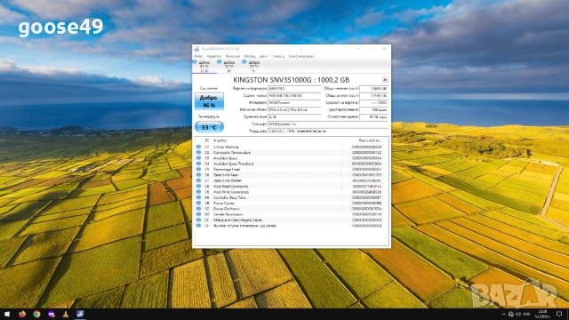The image size is (569, 320).
Task: Open the Език(Language) menu
Action: 301,56
